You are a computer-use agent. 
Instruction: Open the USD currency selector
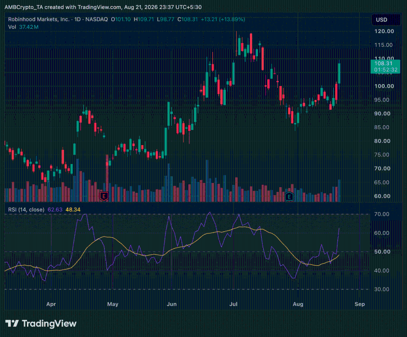tap(386, 20)
